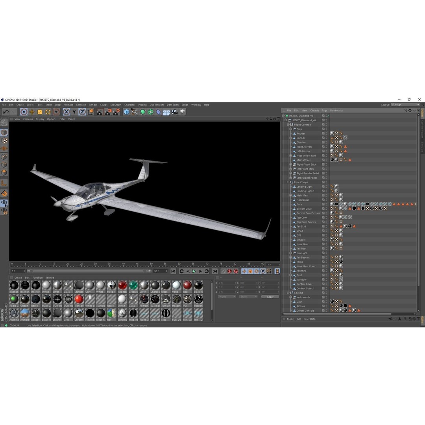425x425 pixels.
Task: Open the Mode menu in attribute manager
Action: pyautogui.click(x=290, y=319)
